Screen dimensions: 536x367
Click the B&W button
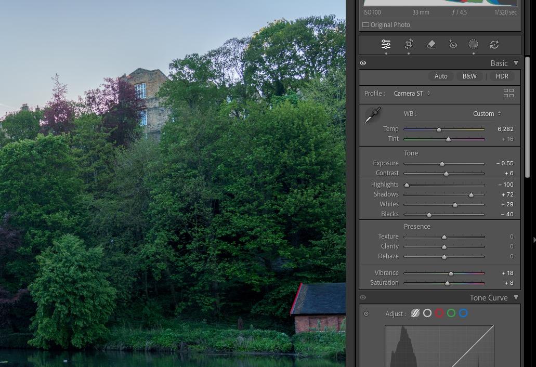[469, 76]
